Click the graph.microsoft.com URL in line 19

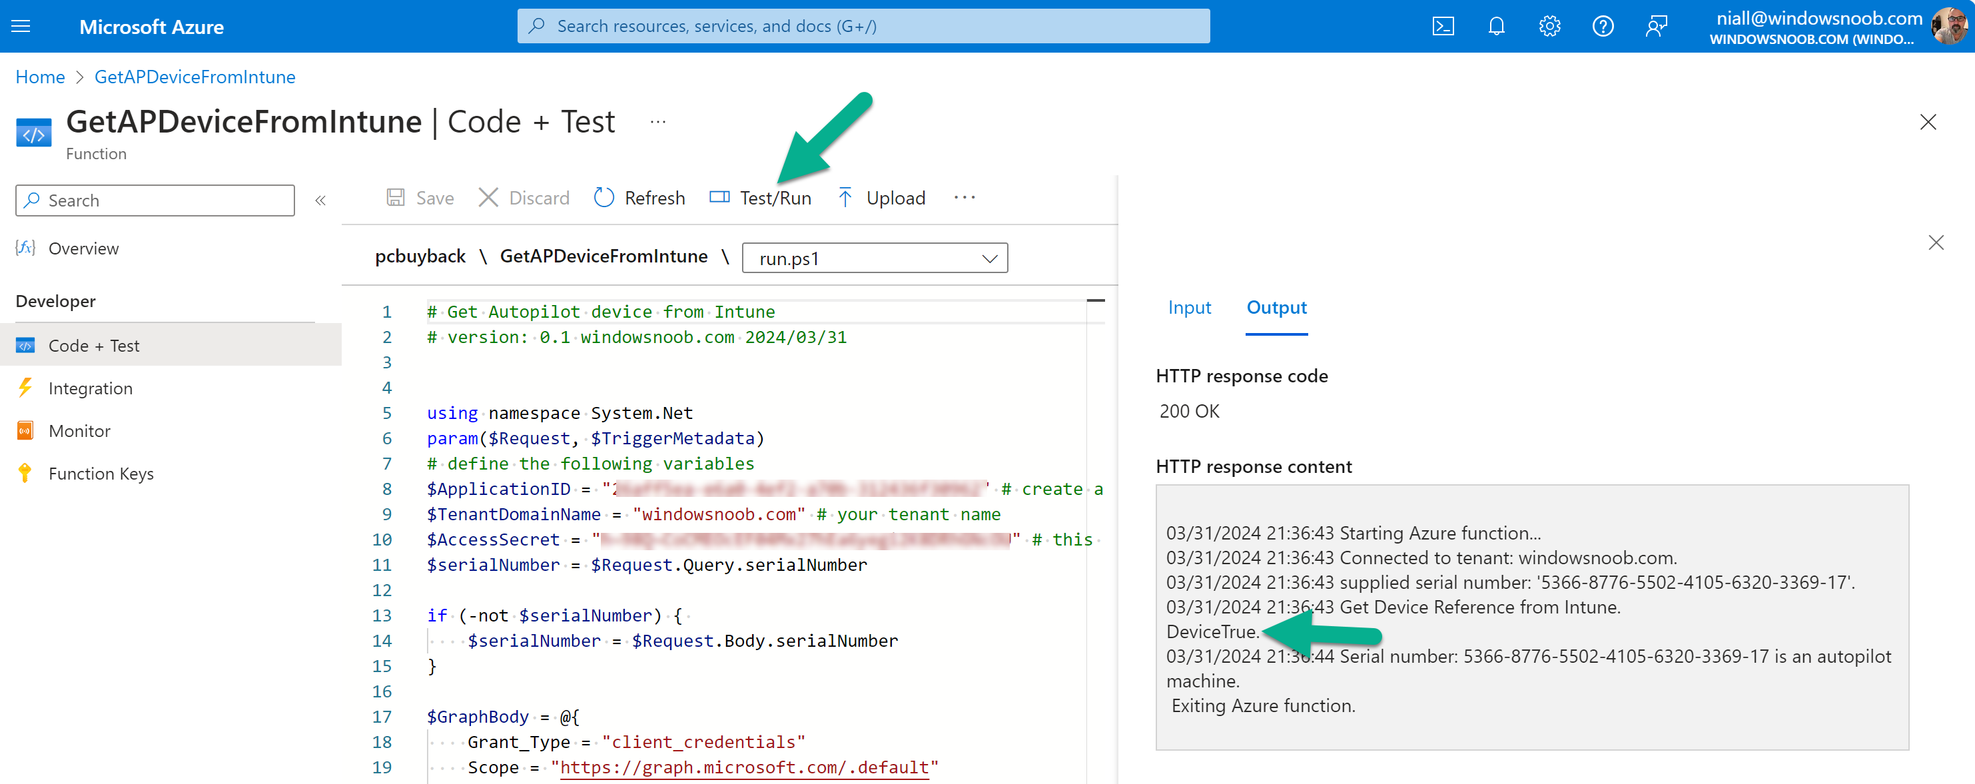743,768
